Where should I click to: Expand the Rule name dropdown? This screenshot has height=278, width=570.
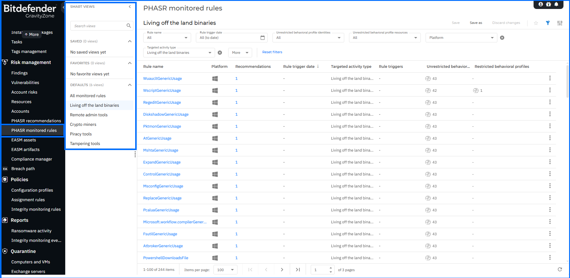pyautogui.click(x=186, y=38)
